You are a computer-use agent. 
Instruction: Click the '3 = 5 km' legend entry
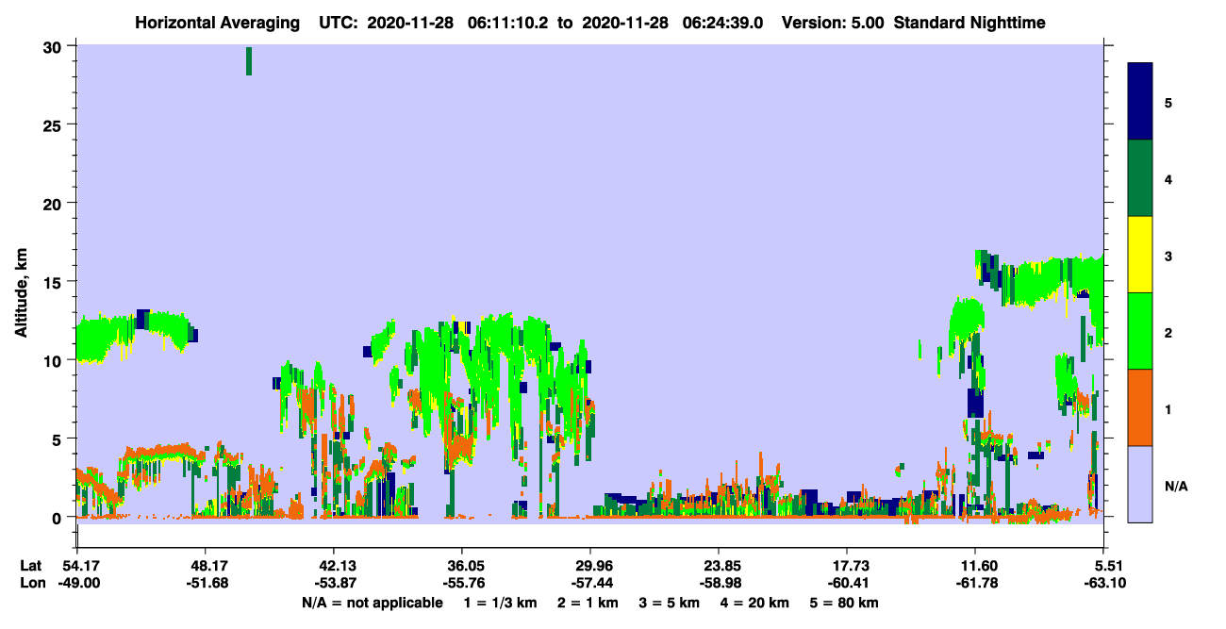coord(670,603)
